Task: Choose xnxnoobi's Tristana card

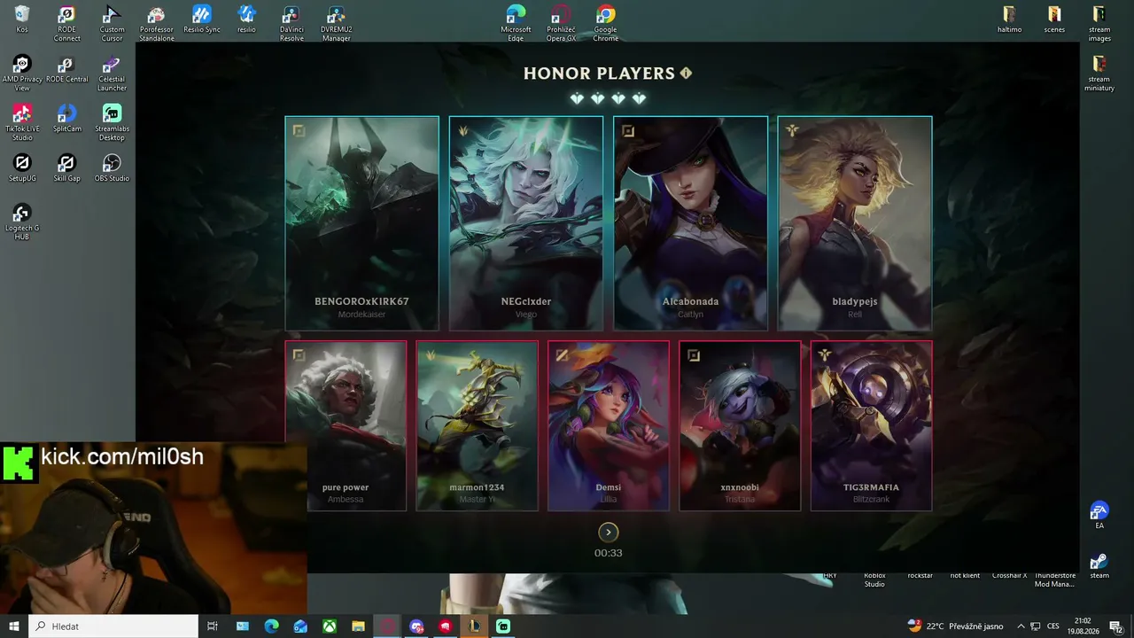Action: [740, 426]
